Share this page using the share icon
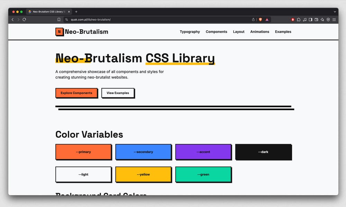 pyautogui.click(x=253, y=20)
